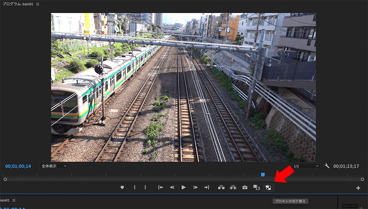
Task: Select the プログラム: train01 panel tab
Action: (x=18, y=4)
